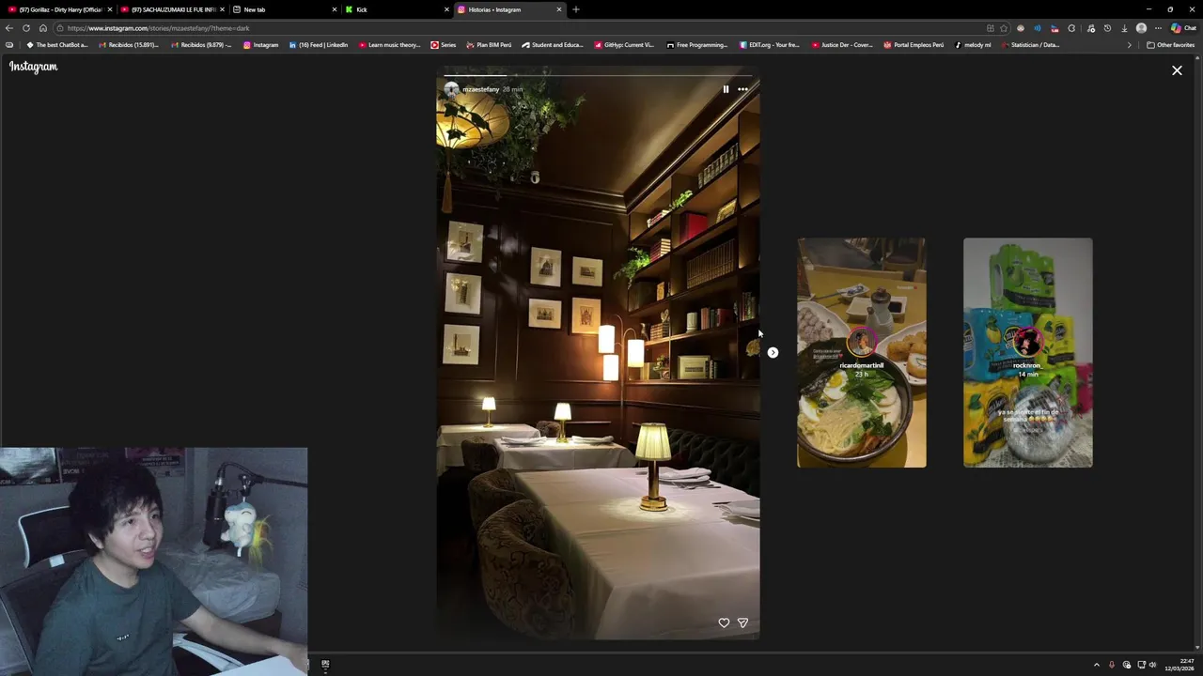Screen dimensions: 1203x676
Task: Open Plan BIM Perú bookmark
Action: pyautogui.click(x=489, y=45)
